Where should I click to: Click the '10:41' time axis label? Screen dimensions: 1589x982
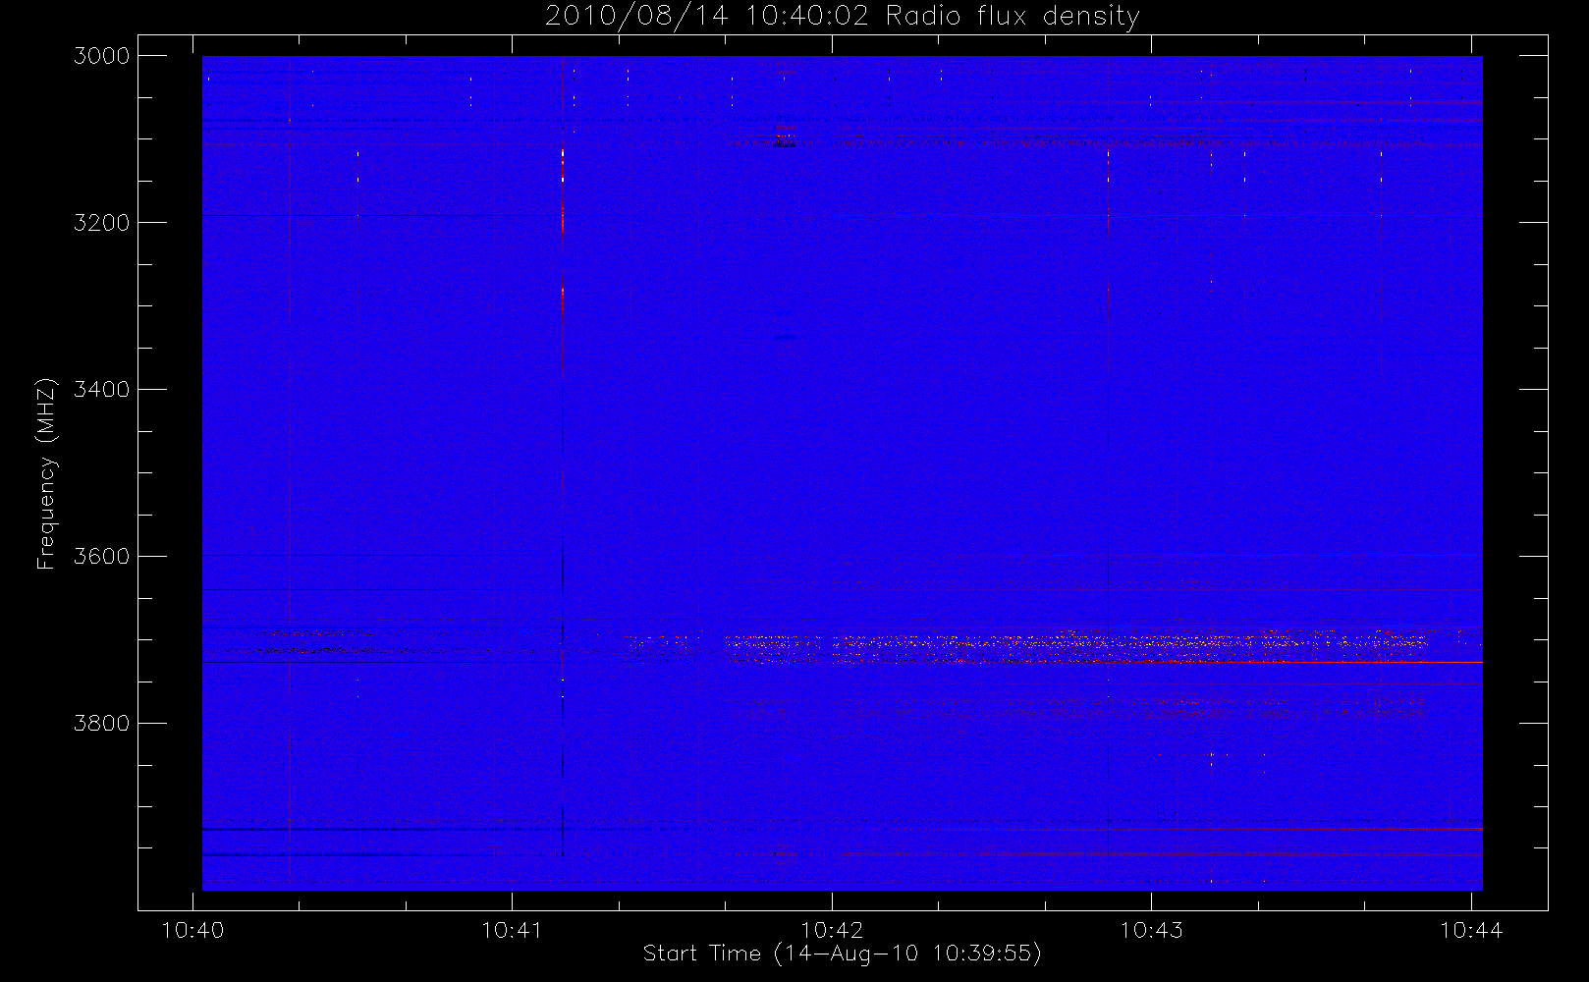(513, 930)
